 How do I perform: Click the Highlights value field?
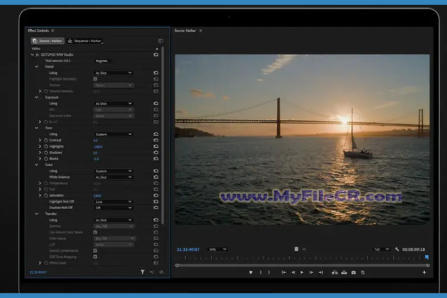click(x=98, y=147)
